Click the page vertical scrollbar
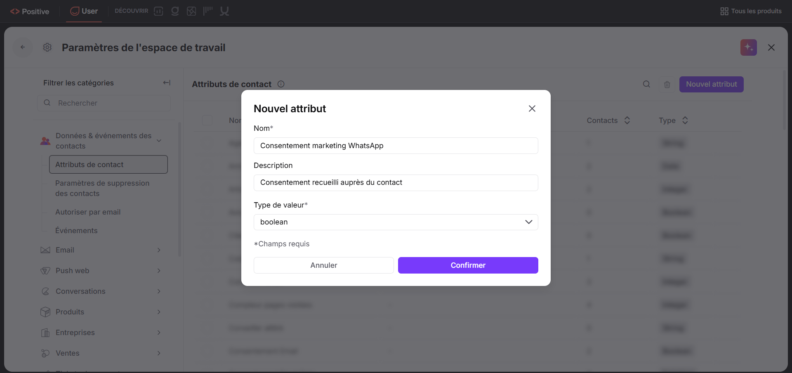The height and width of the screenshot is (373, 792). click(785, 101)
